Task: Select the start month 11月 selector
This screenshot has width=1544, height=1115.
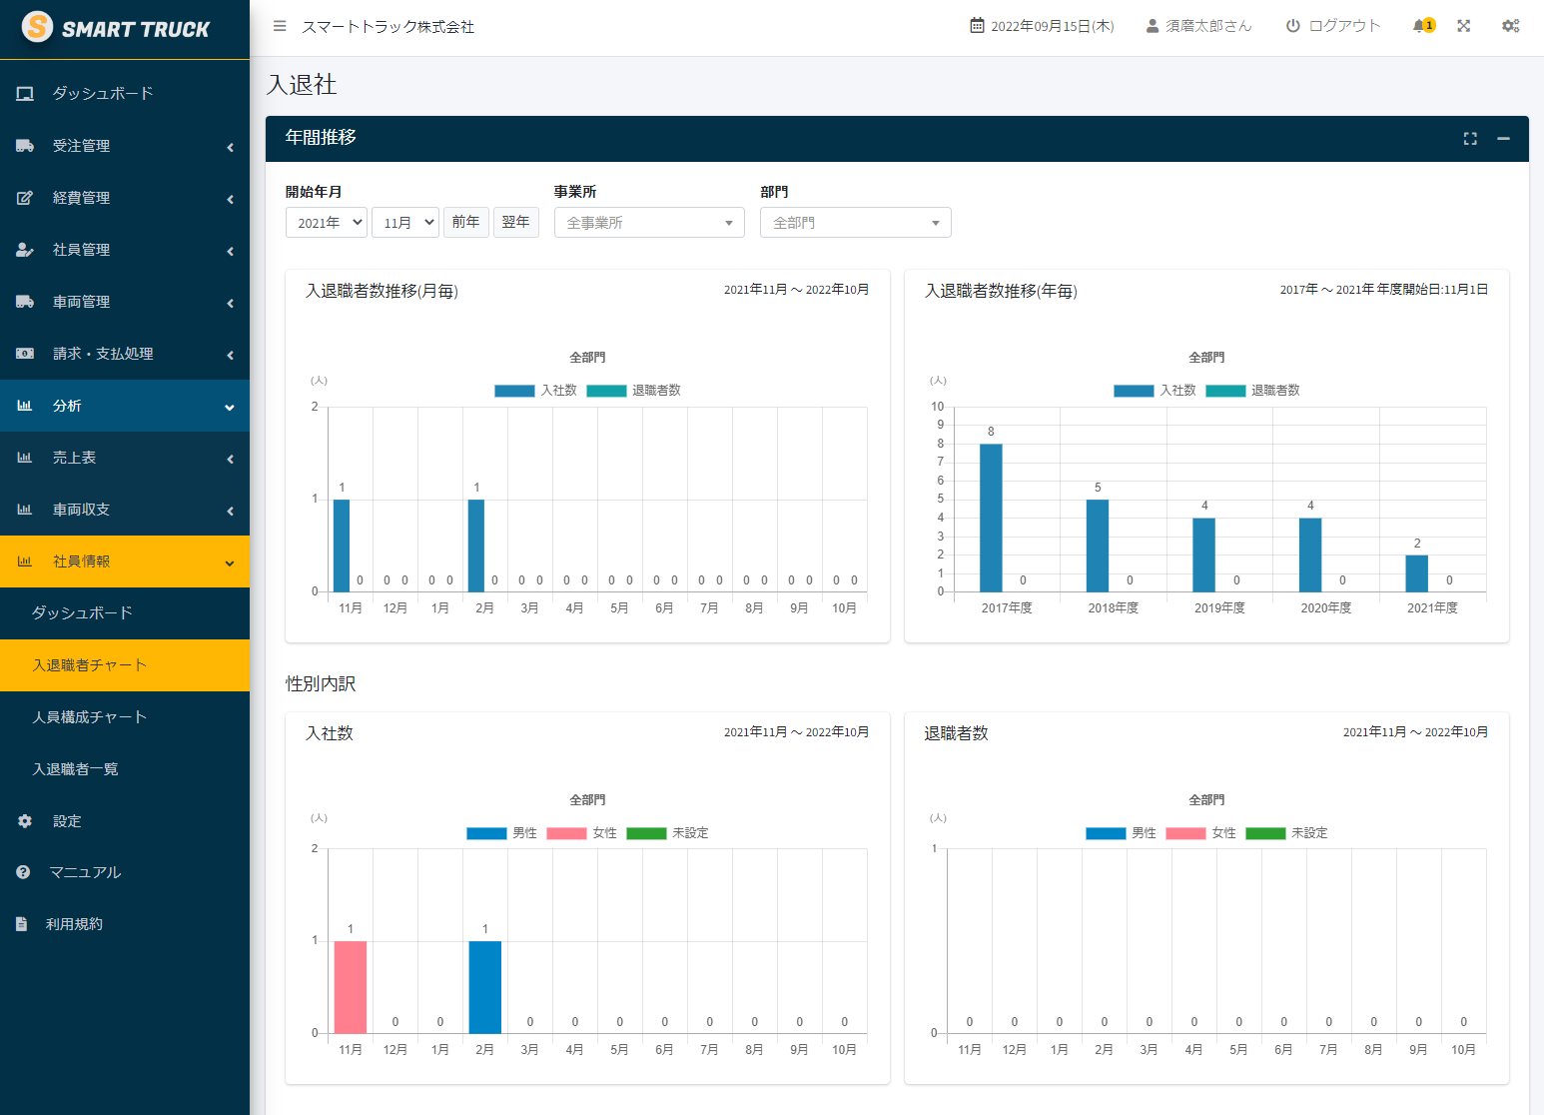Action: pos(405,222)
